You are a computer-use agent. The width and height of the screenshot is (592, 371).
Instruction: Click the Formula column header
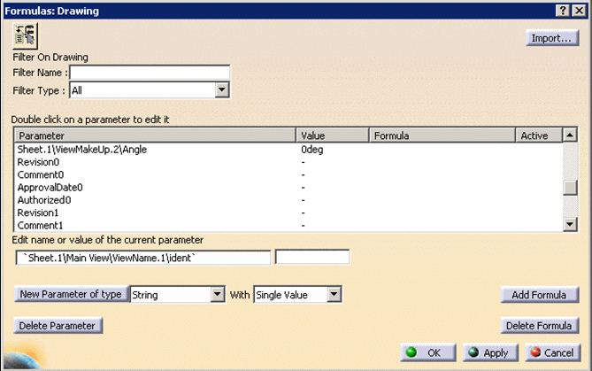442,135
